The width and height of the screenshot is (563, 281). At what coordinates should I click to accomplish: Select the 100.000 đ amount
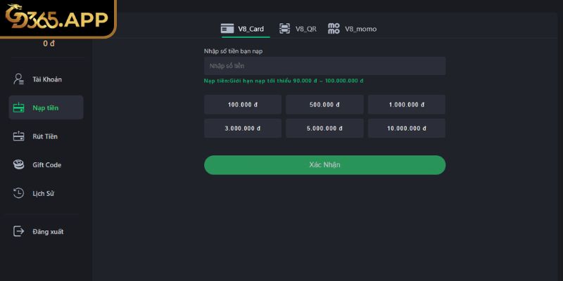tap(243, 105)
